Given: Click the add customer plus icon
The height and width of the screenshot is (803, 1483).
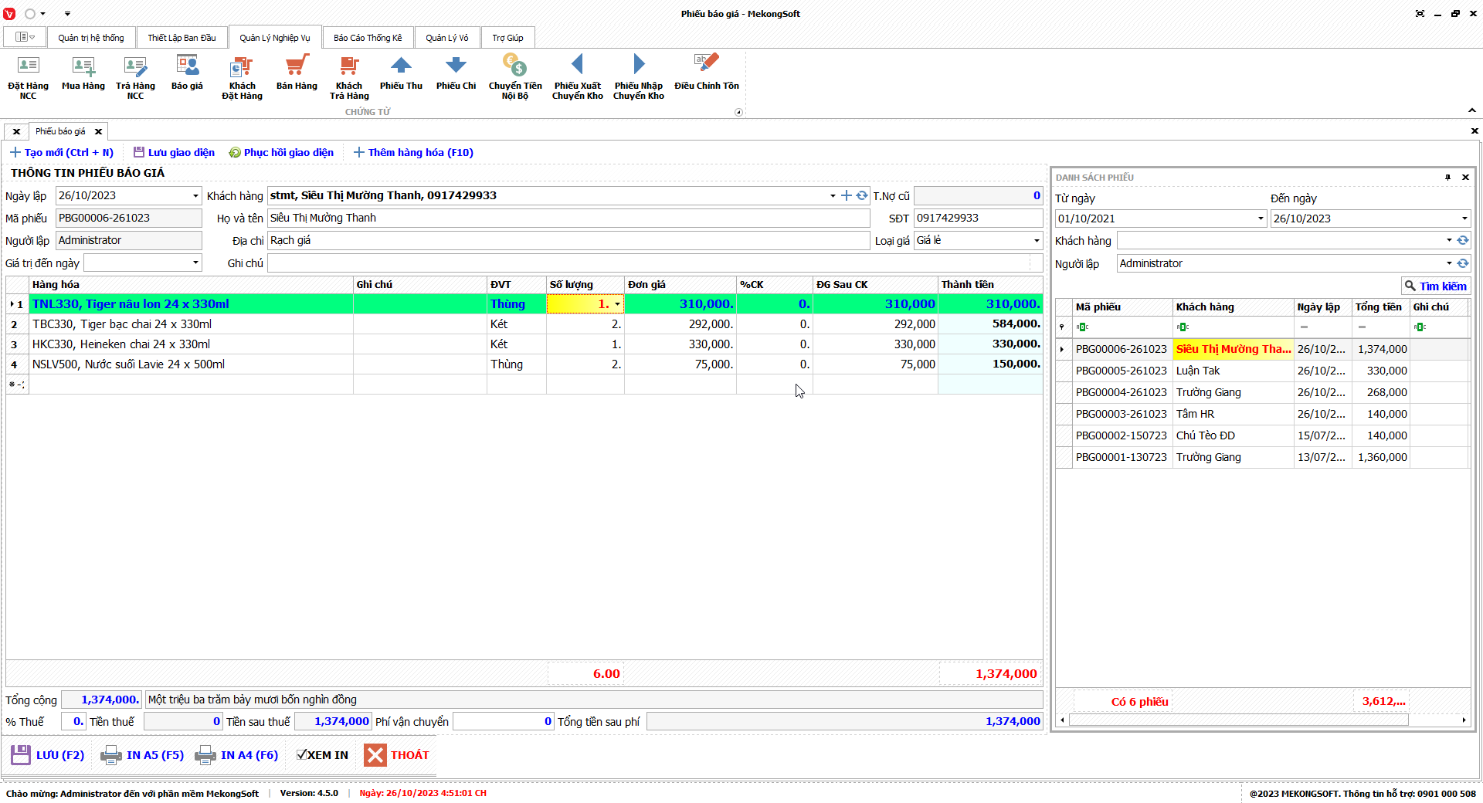Looking at the screenshot, I should click(847, 196).
